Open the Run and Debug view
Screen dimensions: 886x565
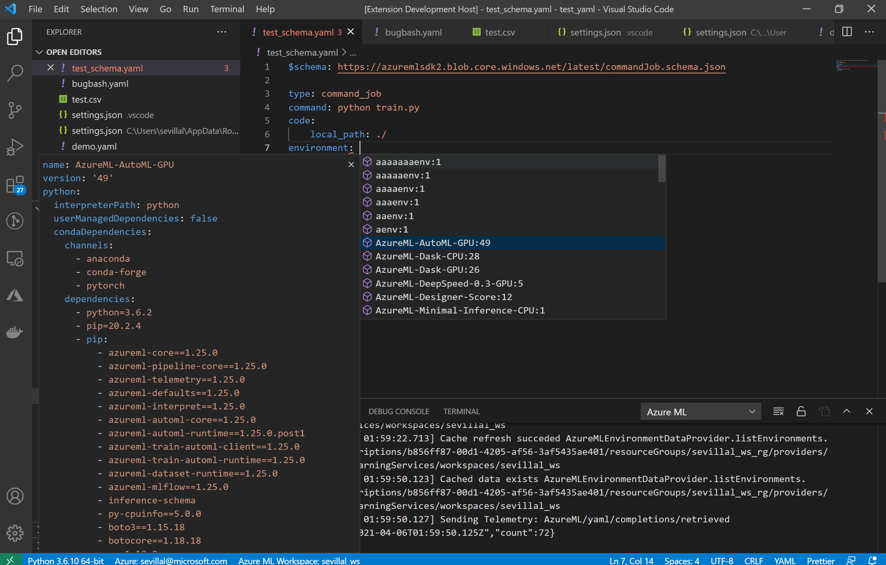point(15,146)
